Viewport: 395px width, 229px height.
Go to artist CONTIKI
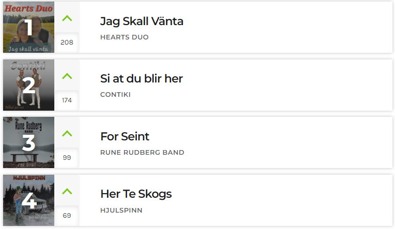point(115,95)
